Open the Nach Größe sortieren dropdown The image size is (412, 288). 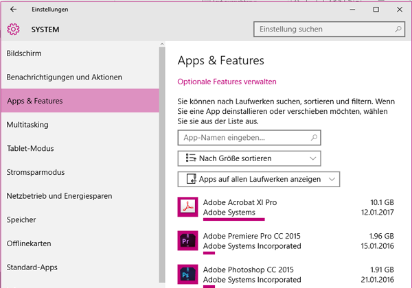[249, 158]
